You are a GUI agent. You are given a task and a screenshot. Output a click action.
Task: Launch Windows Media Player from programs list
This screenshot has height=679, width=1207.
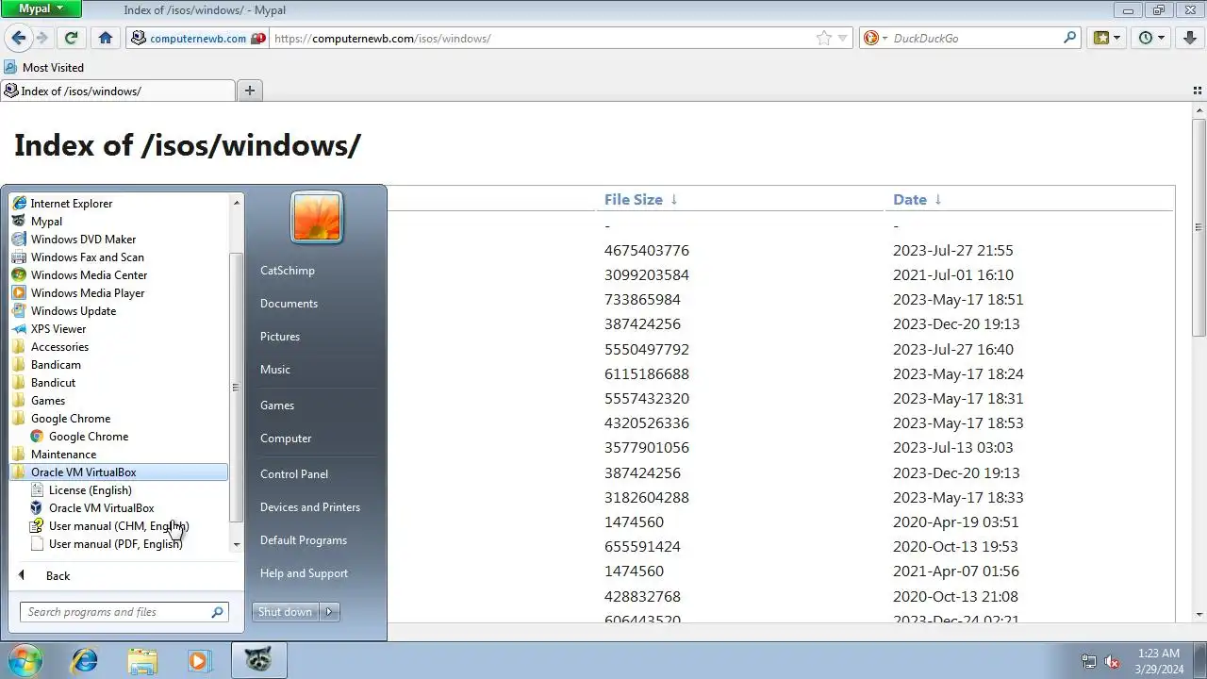pos(119,293)
